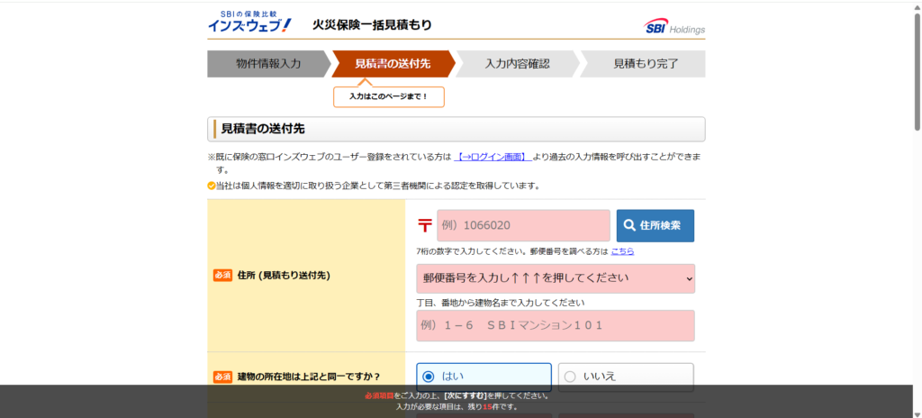Click the street and building address field
The width and height of the screenshot is (922, 418).
pyautogui.click(x=555, y=325)
